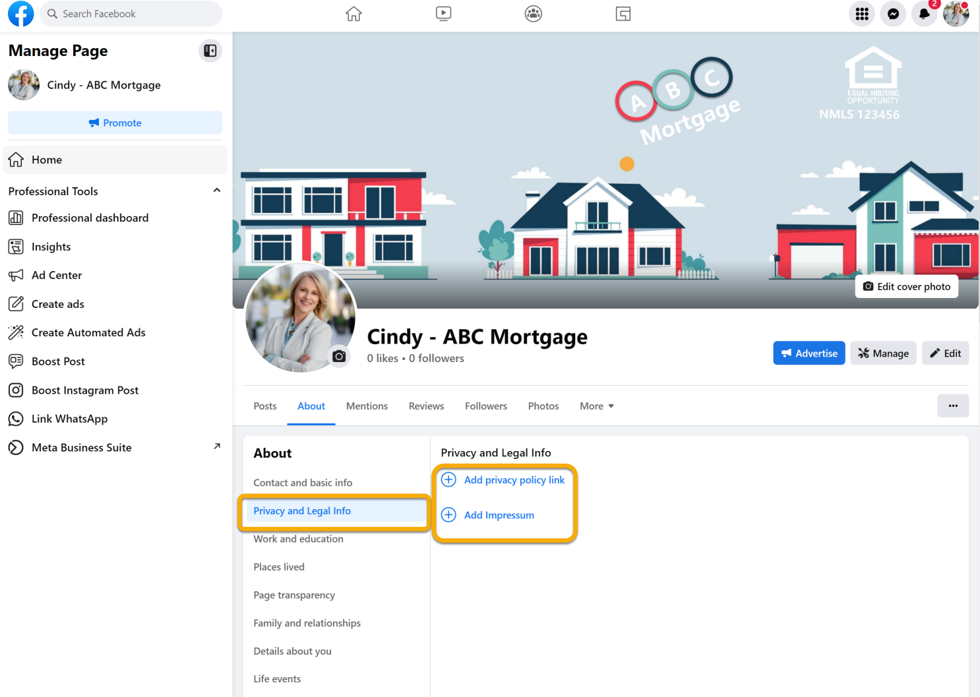Select the About tab
Viewport: 980px width, 697px height.
click(x=311, y=406)
